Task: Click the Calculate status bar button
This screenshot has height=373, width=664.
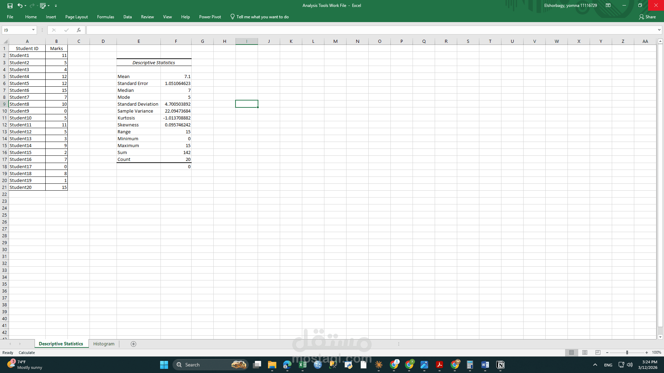Action: tap(27, 353)
